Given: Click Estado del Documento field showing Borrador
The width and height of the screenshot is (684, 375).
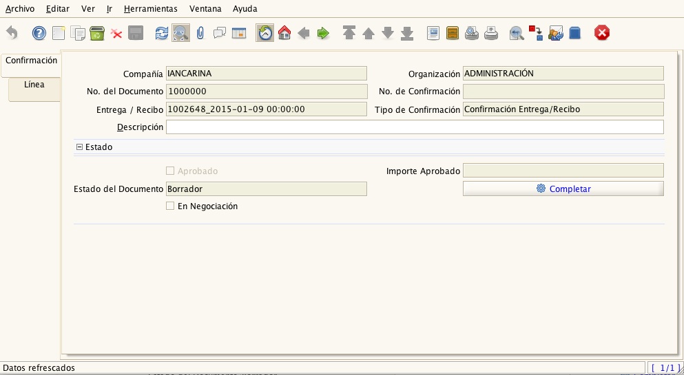Looking at the screenshot, I should 267,189.
